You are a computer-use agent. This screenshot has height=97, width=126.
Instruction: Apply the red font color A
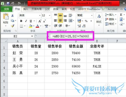tap(37, 26)
